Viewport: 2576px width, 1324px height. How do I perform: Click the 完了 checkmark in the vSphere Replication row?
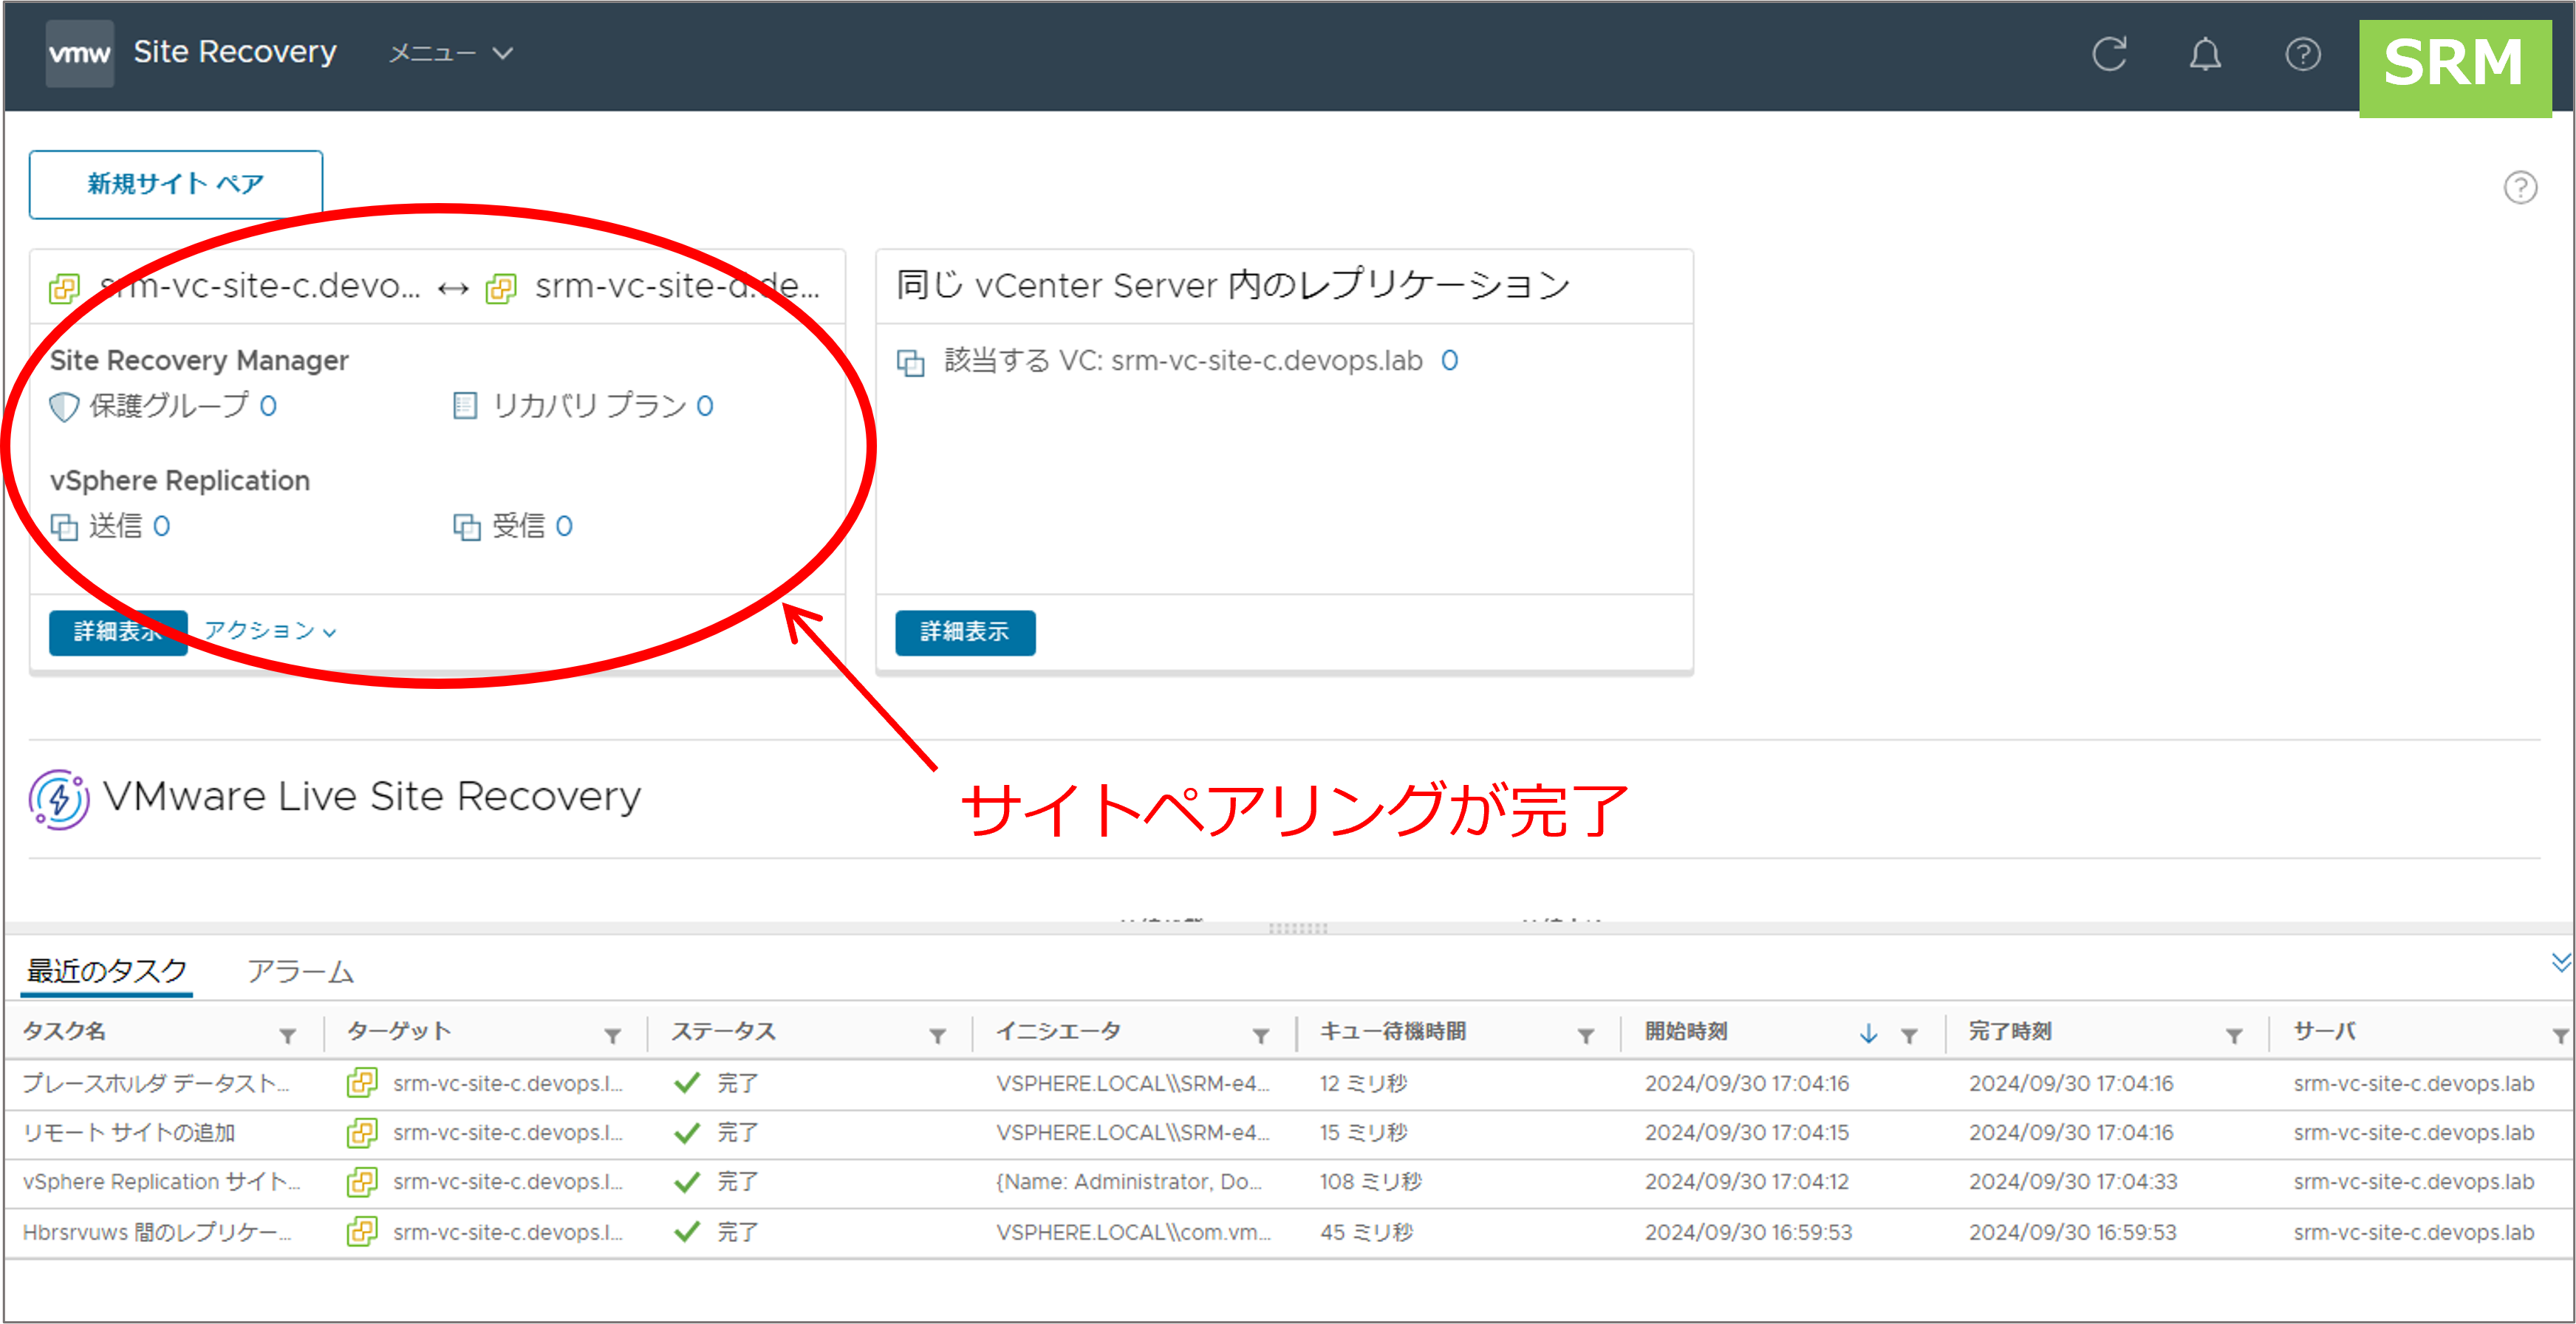[687, 1182]
